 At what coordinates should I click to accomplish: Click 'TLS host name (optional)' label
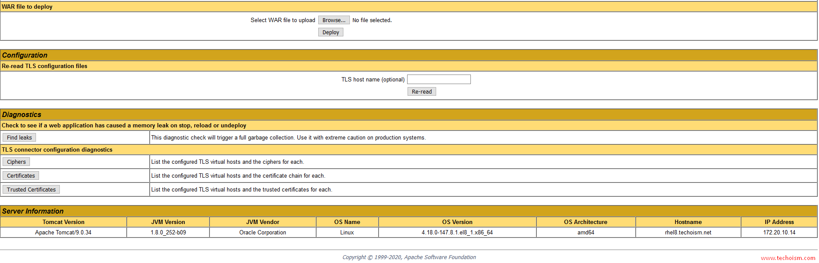373,79
